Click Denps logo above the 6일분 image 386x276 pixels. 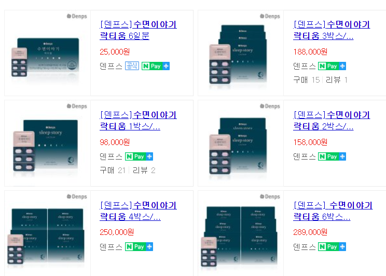77,16
